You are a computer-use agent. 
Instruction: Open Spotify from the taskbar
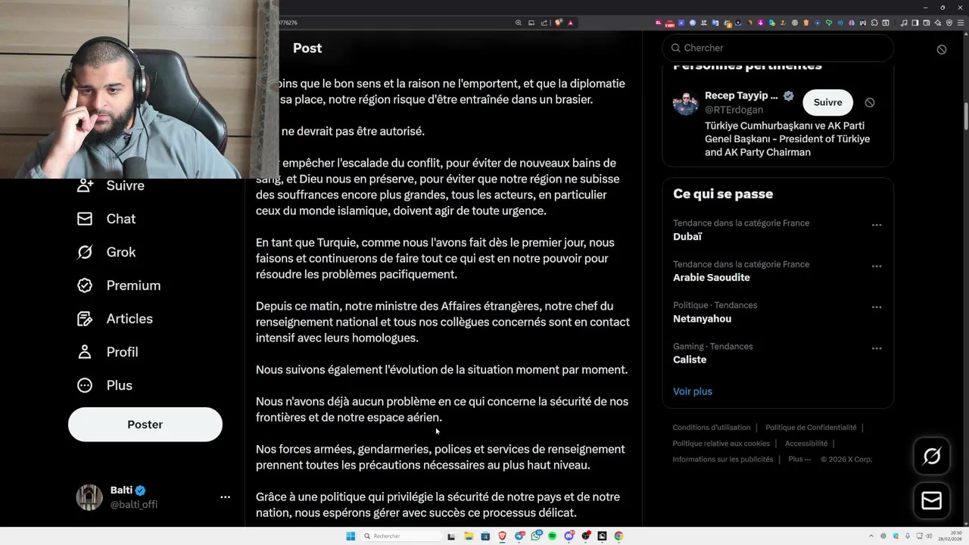click(553, 536)
